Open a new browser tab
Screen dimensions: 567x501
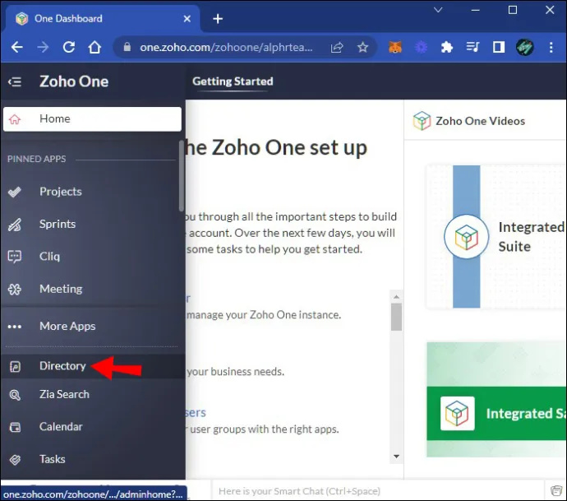pyautogui.click(x=218, y=19)
